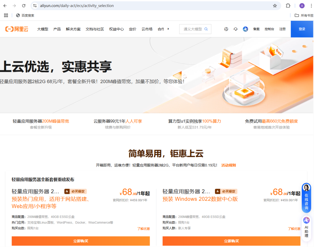Click the search magnifier icon
Image resolution: width=314 pixels, height=247 pixels.
(206, 29)
